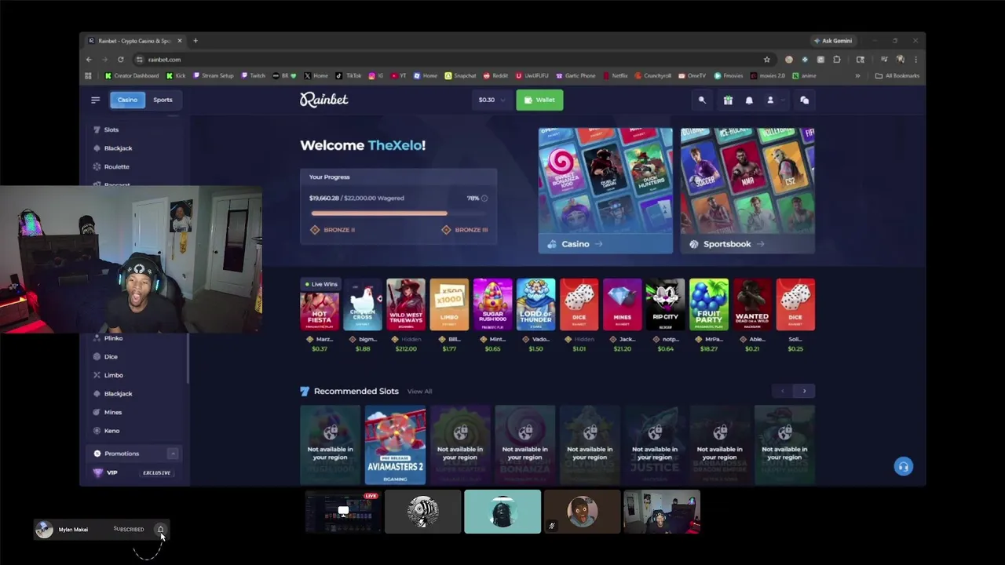Open the Rainbet hamburger menu icon

tap(95, 100)
